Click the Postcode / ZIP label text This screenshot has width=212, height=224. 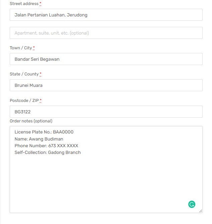click(24, 100)
